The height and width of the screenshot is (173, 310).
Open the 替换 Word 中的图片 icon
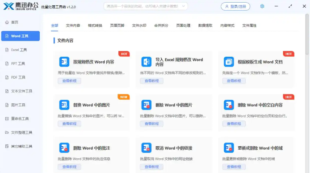click(x=64, y=105)
